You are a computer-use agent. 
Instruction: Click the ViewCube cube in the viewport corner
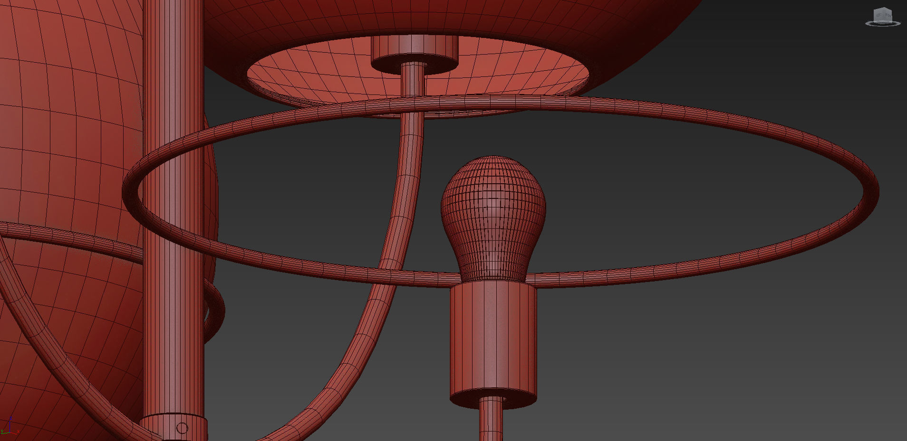coord(883,14)
